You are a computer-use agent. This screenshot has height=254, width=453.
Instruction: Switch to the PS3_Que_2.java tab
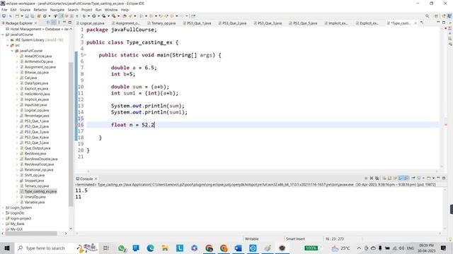(232, 23)
